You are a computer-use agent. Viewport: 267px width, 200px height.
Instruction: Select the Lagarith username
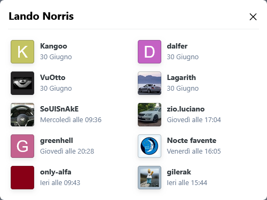click(182, 78)
